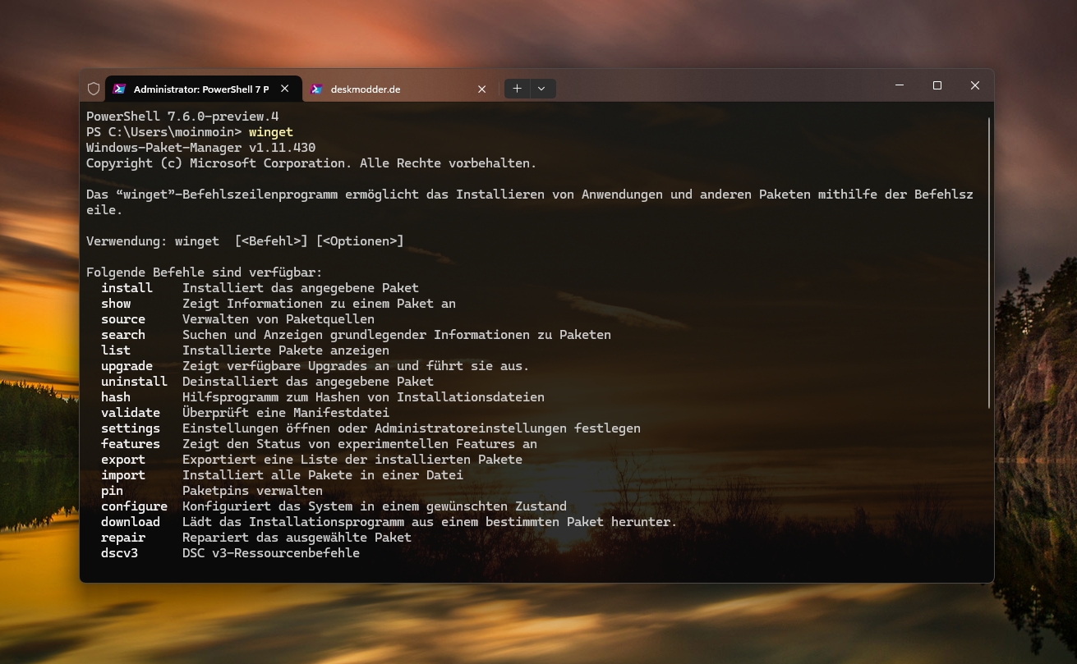Click the terminal vertical scrollbar thumb
The height and width of the screenshot is (664, 1077).
989,263
